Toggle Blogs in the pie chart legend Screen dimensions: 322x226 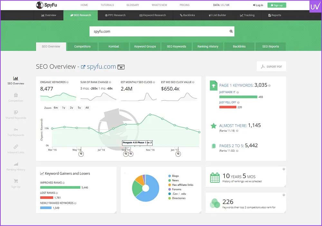coord(174,176)
